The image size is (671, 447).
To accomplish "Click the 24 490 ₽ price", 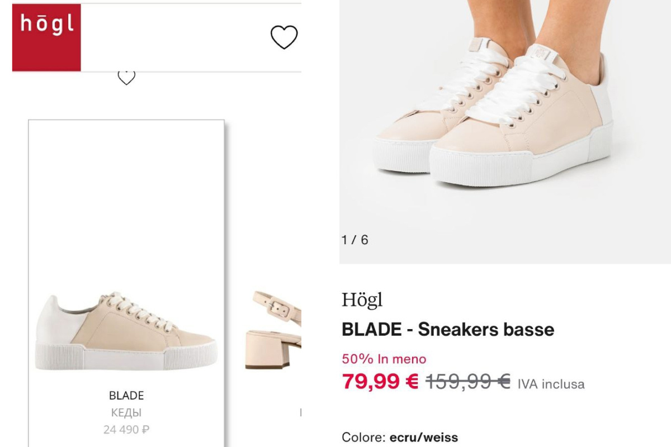I will tap(126, 430).
